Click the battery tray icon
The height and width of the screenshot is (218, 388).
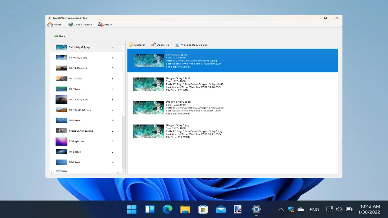coord(349,209)
